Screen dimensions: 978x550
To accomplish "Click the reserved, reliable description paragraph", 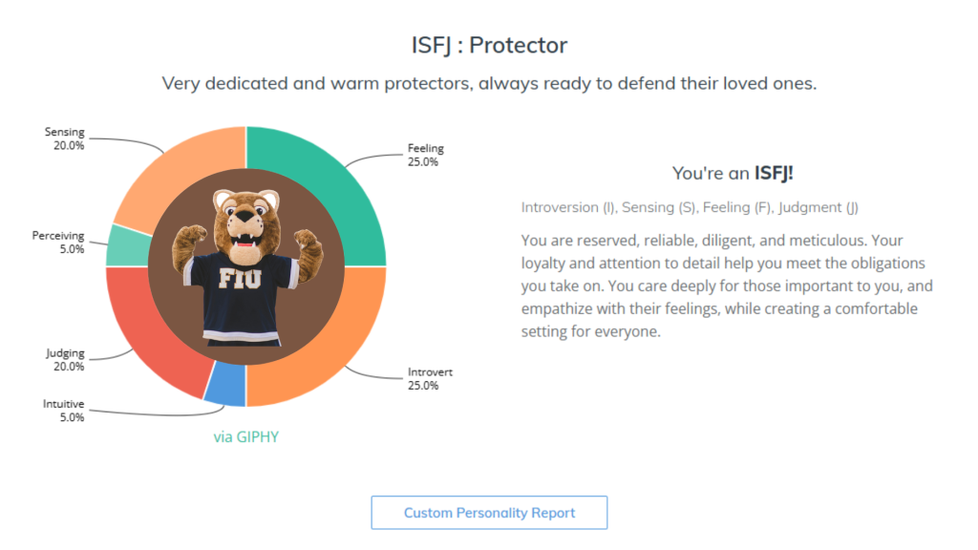I will pos(726,286).
